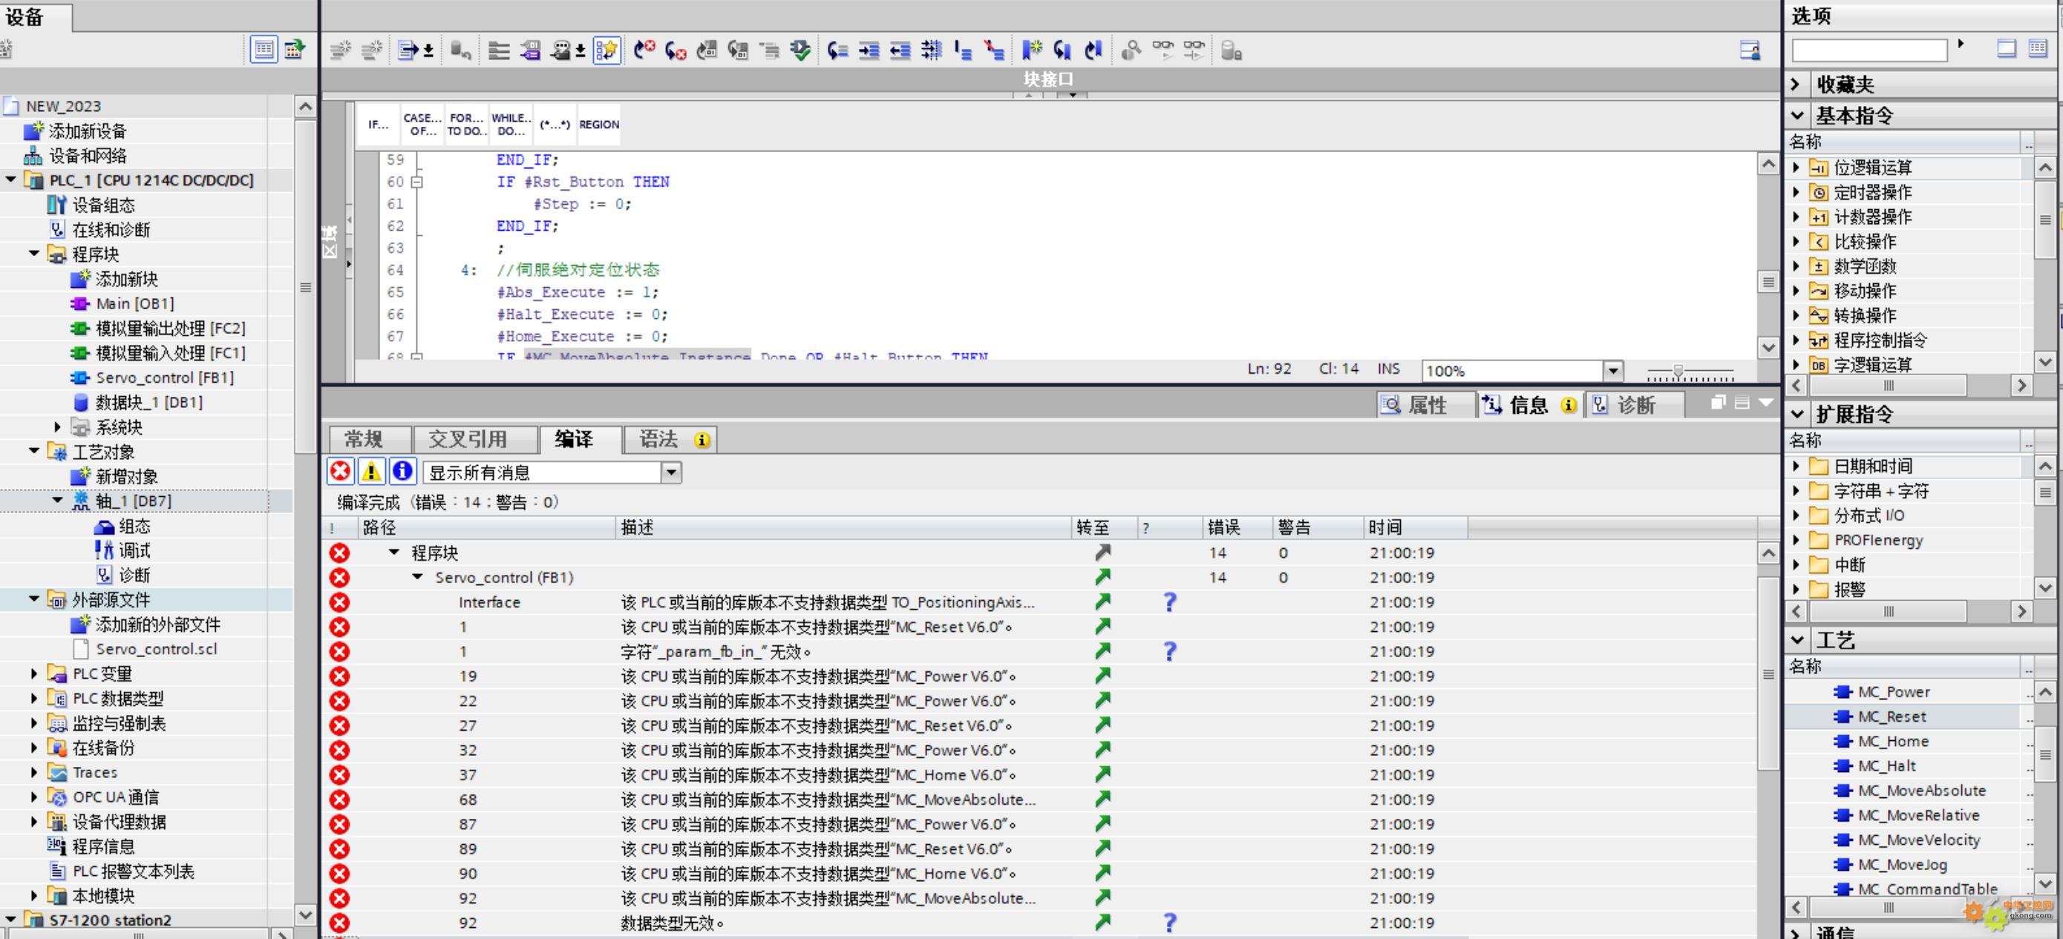This screenshot has width=2063, height=939.
Task: Open the 属性 inspector tab
Action: [1427, 405]
